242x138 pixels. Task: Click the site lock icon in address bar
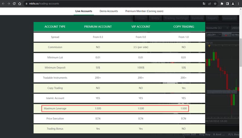[26, 4]
